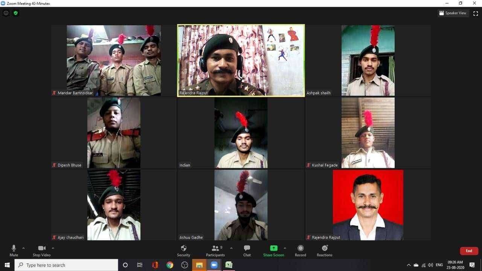Select Rajendra Rajput's video tile
The image size is (482, 271).
pos(241,60)
